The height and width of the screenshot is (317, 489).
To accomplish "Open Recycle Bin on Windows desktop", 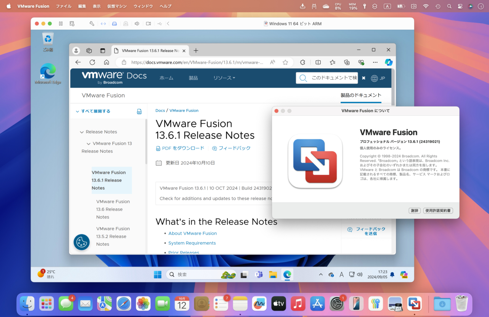I will [x=48, y=42].
